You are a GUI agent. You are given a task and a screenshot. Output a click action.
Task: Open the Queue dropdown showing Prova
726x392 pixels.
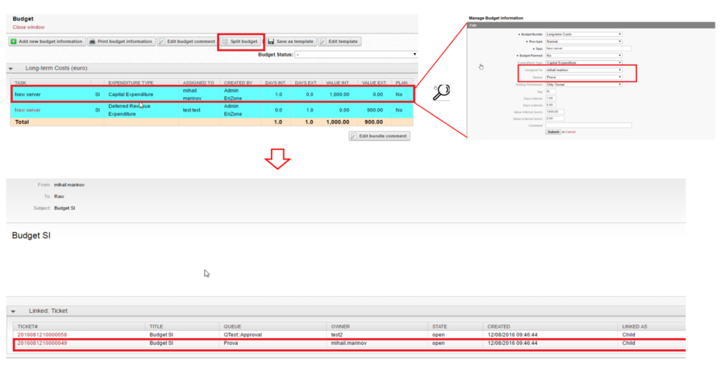(583, 77)
